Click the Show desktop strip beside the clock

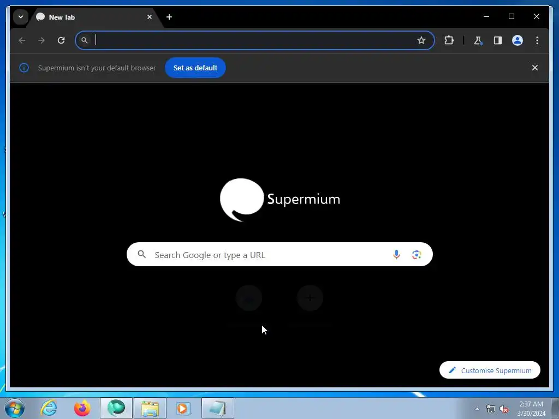tap(555, 408)
